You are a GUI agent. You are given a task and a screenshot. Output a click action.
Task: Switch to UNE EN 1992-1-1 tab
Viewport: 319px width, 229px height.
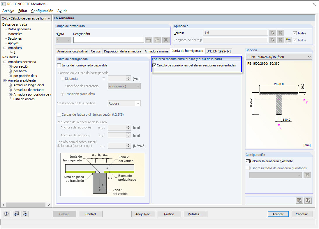coord(219,51)
